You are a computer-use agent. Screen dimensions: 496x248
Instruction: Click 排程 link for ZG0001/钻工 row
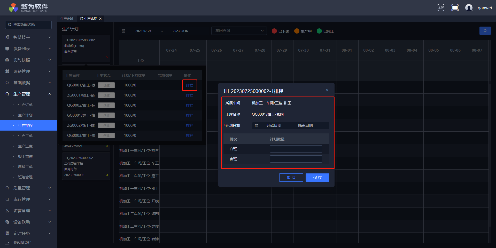[189, 95]
